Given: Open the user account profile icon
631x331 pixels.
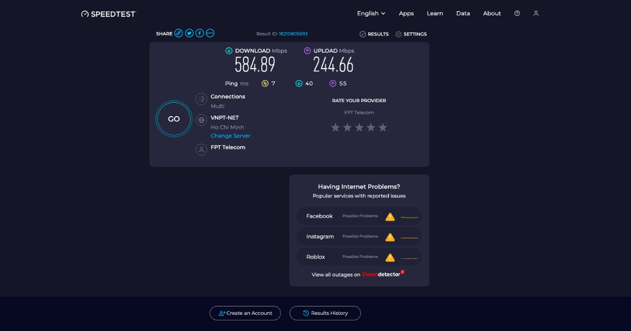Looking at the screenshot, I should tap(536, 13).
